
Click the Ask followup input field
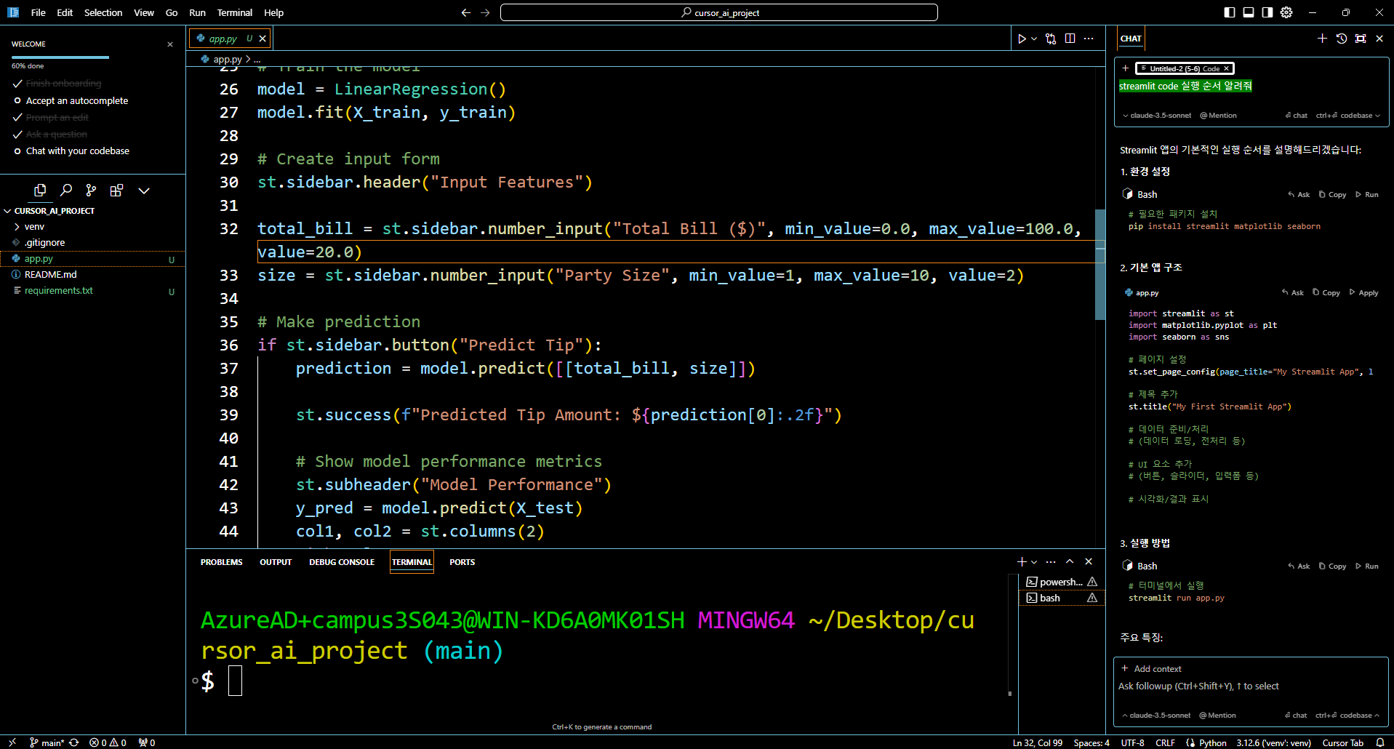(1251, 686)
